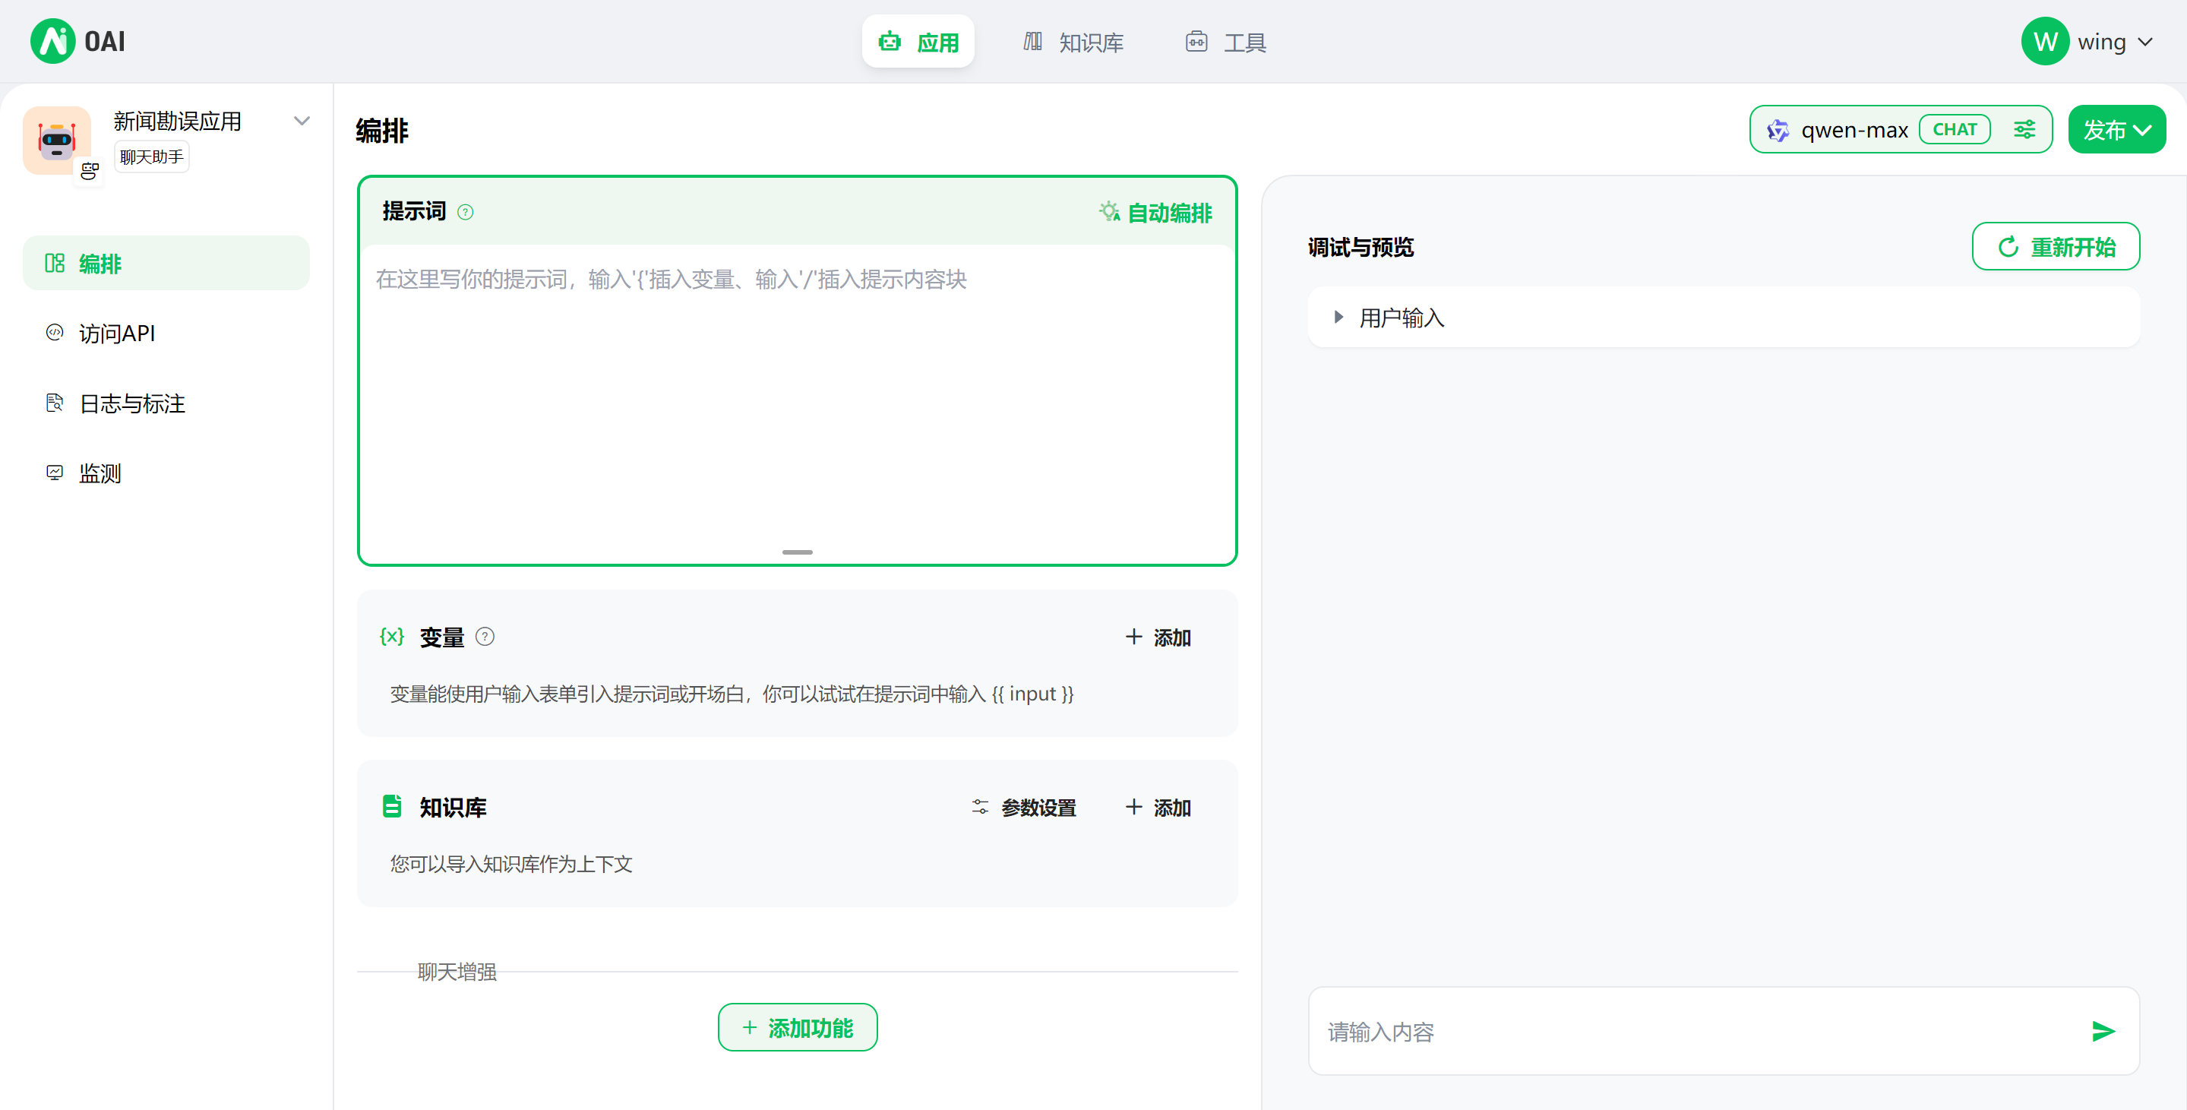The image size is (2187, 1110).
Task: Click the 聊天助手 tag
Action: pyautogui.click(x=152, y=157)
